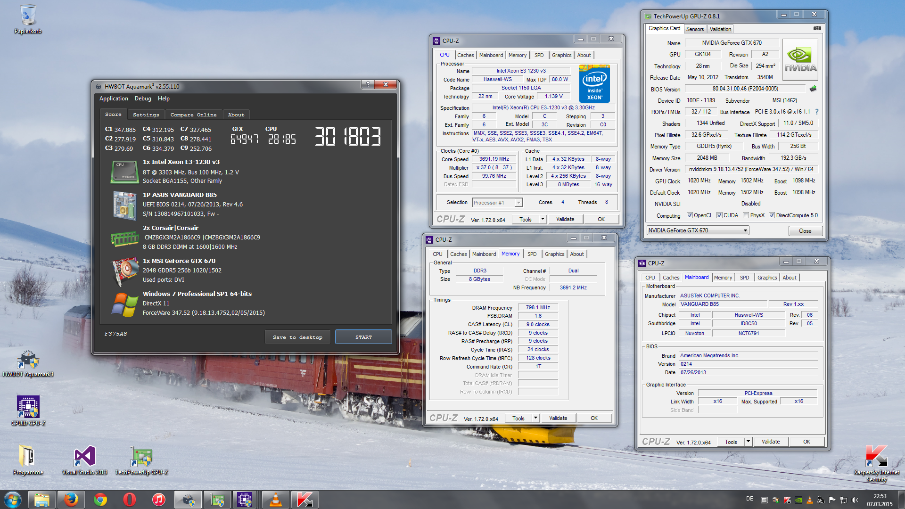Open the Debug menu in Aquamark
This screenshot has width=905, height=509.
point(143,99)
